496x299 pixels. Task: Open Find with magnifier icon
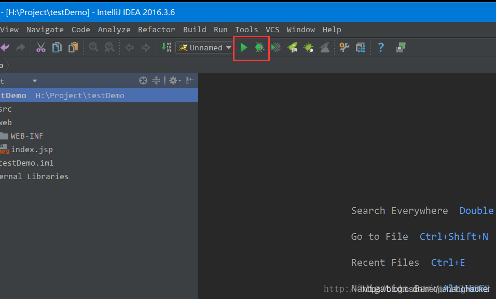(x=93, y=47)
